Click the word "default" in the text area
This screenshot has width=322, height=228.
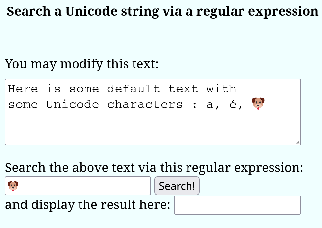coord(133,89)
